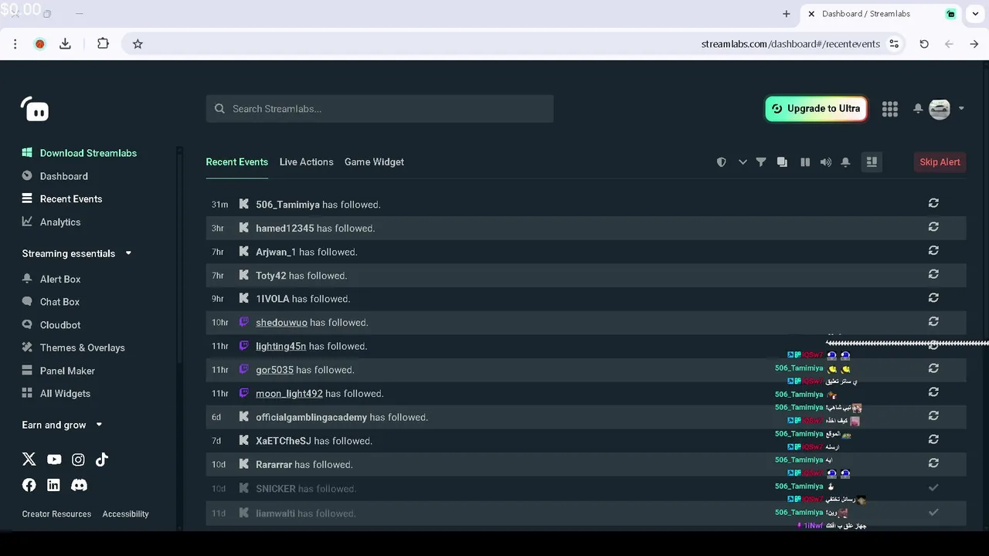This screenshot has height=556, width=989.
Task: Replay the shedouwuo follow alert
Action: pyautogui.click(x=933, y=321)
